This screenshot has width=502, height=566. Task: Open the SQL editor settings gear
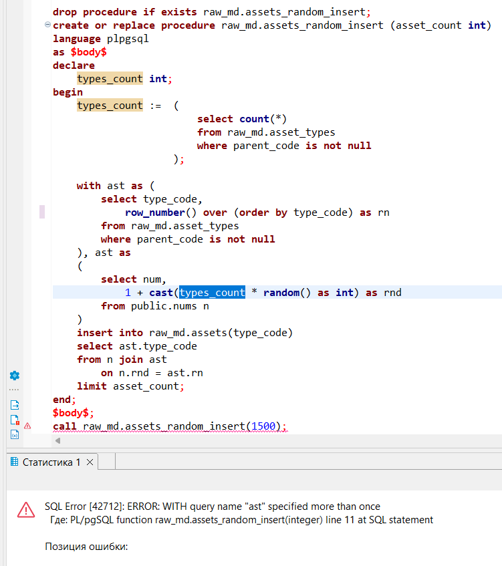[x=14, y=376]
